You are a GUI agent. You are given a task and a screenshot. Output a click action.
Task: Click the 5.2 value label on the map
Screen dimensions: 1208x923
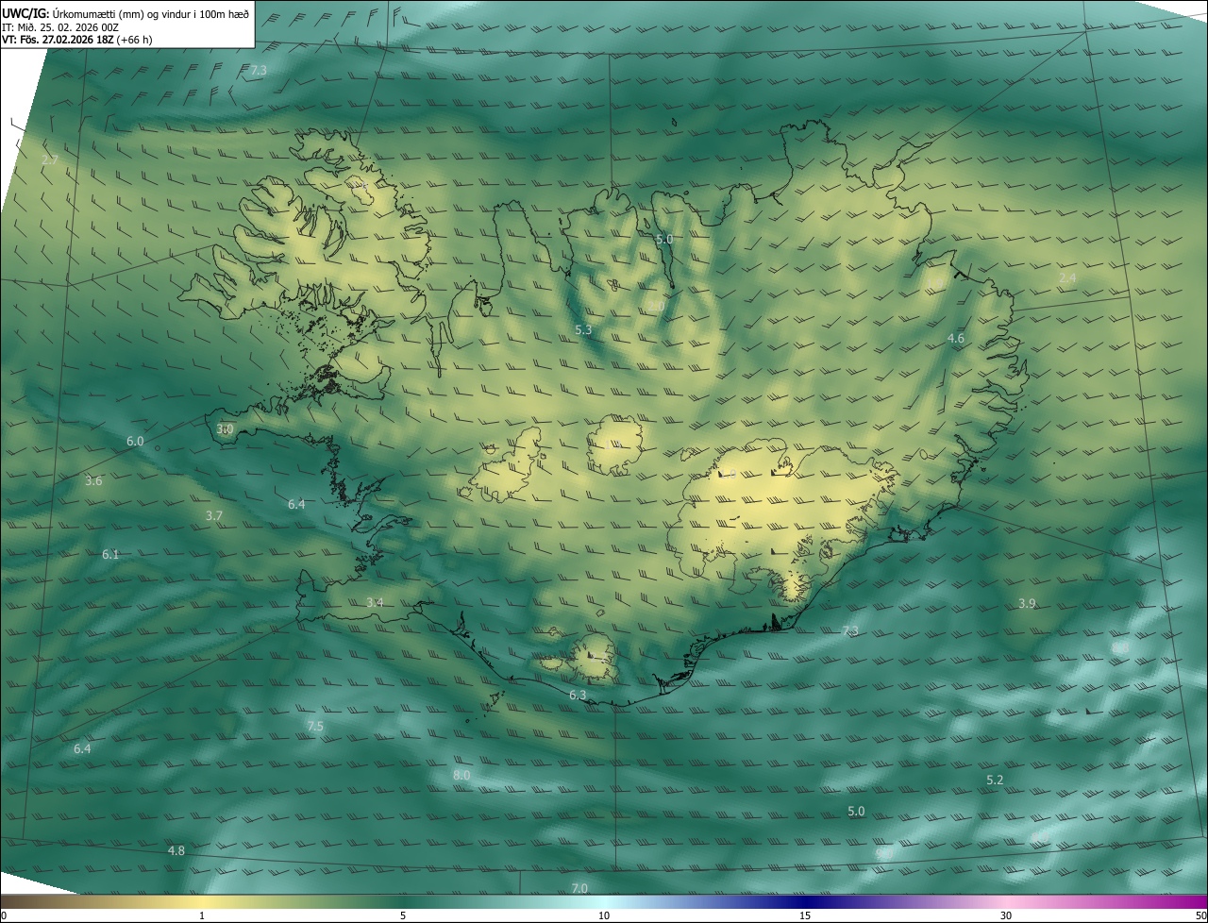(x=995, y=780)
